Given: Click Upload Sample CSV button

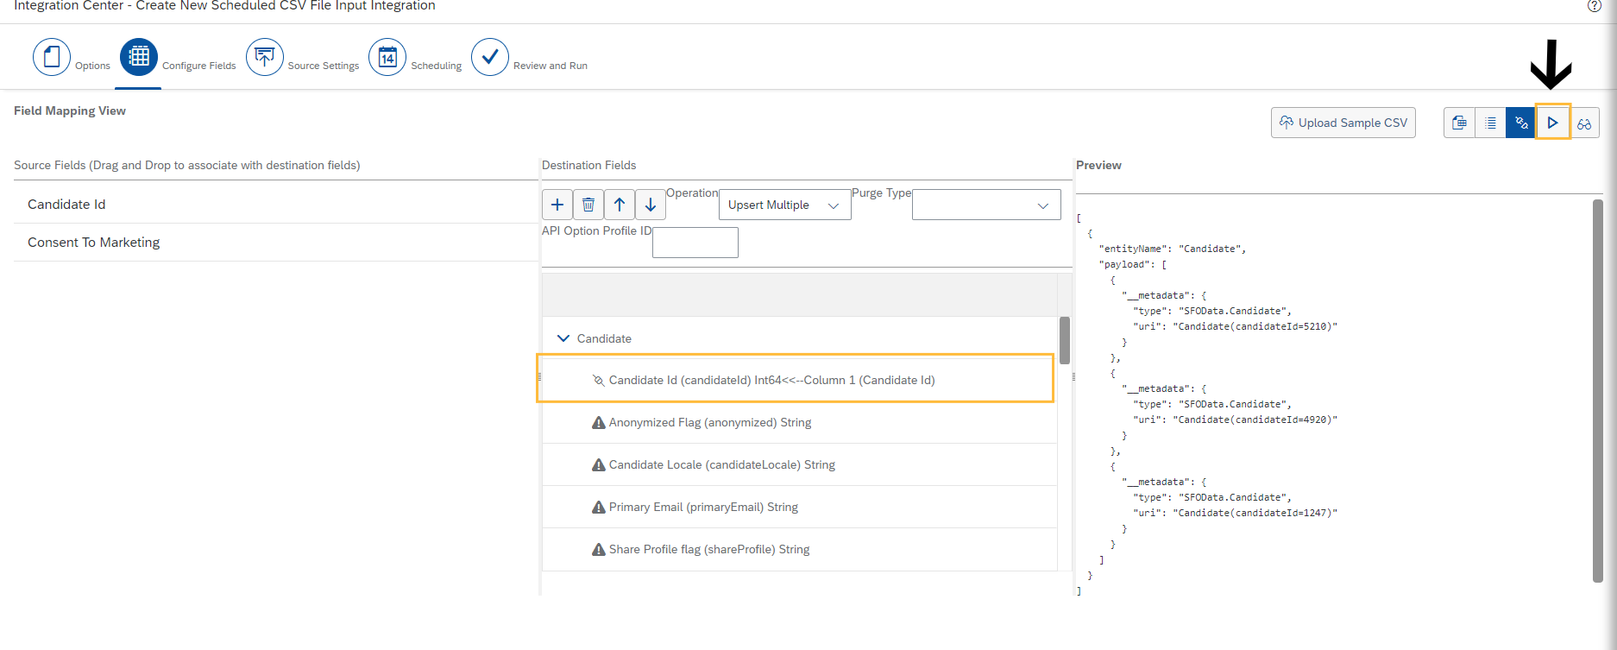Looking at the screenshot, I should click(1343, 123).
